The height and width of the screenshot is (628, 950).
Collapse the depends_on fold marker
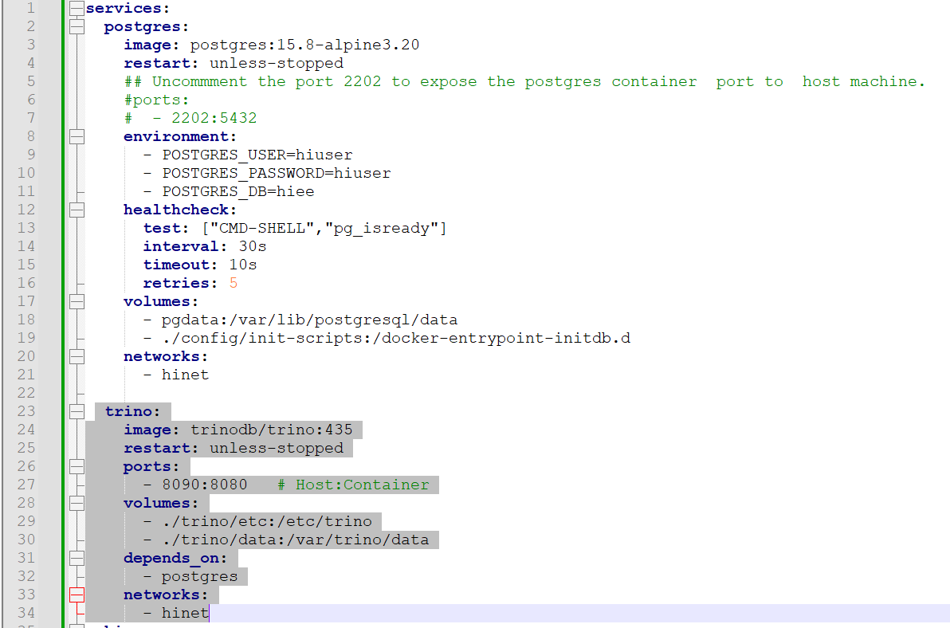[x=77, y=558]
